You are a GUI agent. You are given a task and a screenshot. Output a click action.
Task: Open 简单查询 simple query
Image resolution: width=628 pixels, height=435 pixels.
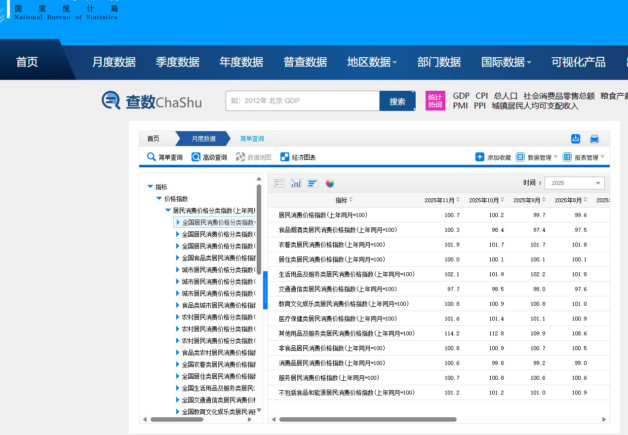coord(165,157)
